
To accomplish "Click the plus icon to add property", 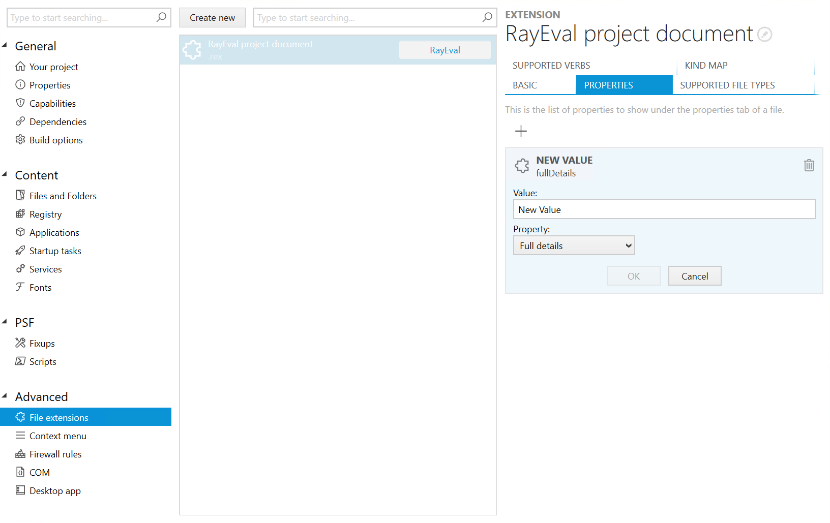I will 521,132.
